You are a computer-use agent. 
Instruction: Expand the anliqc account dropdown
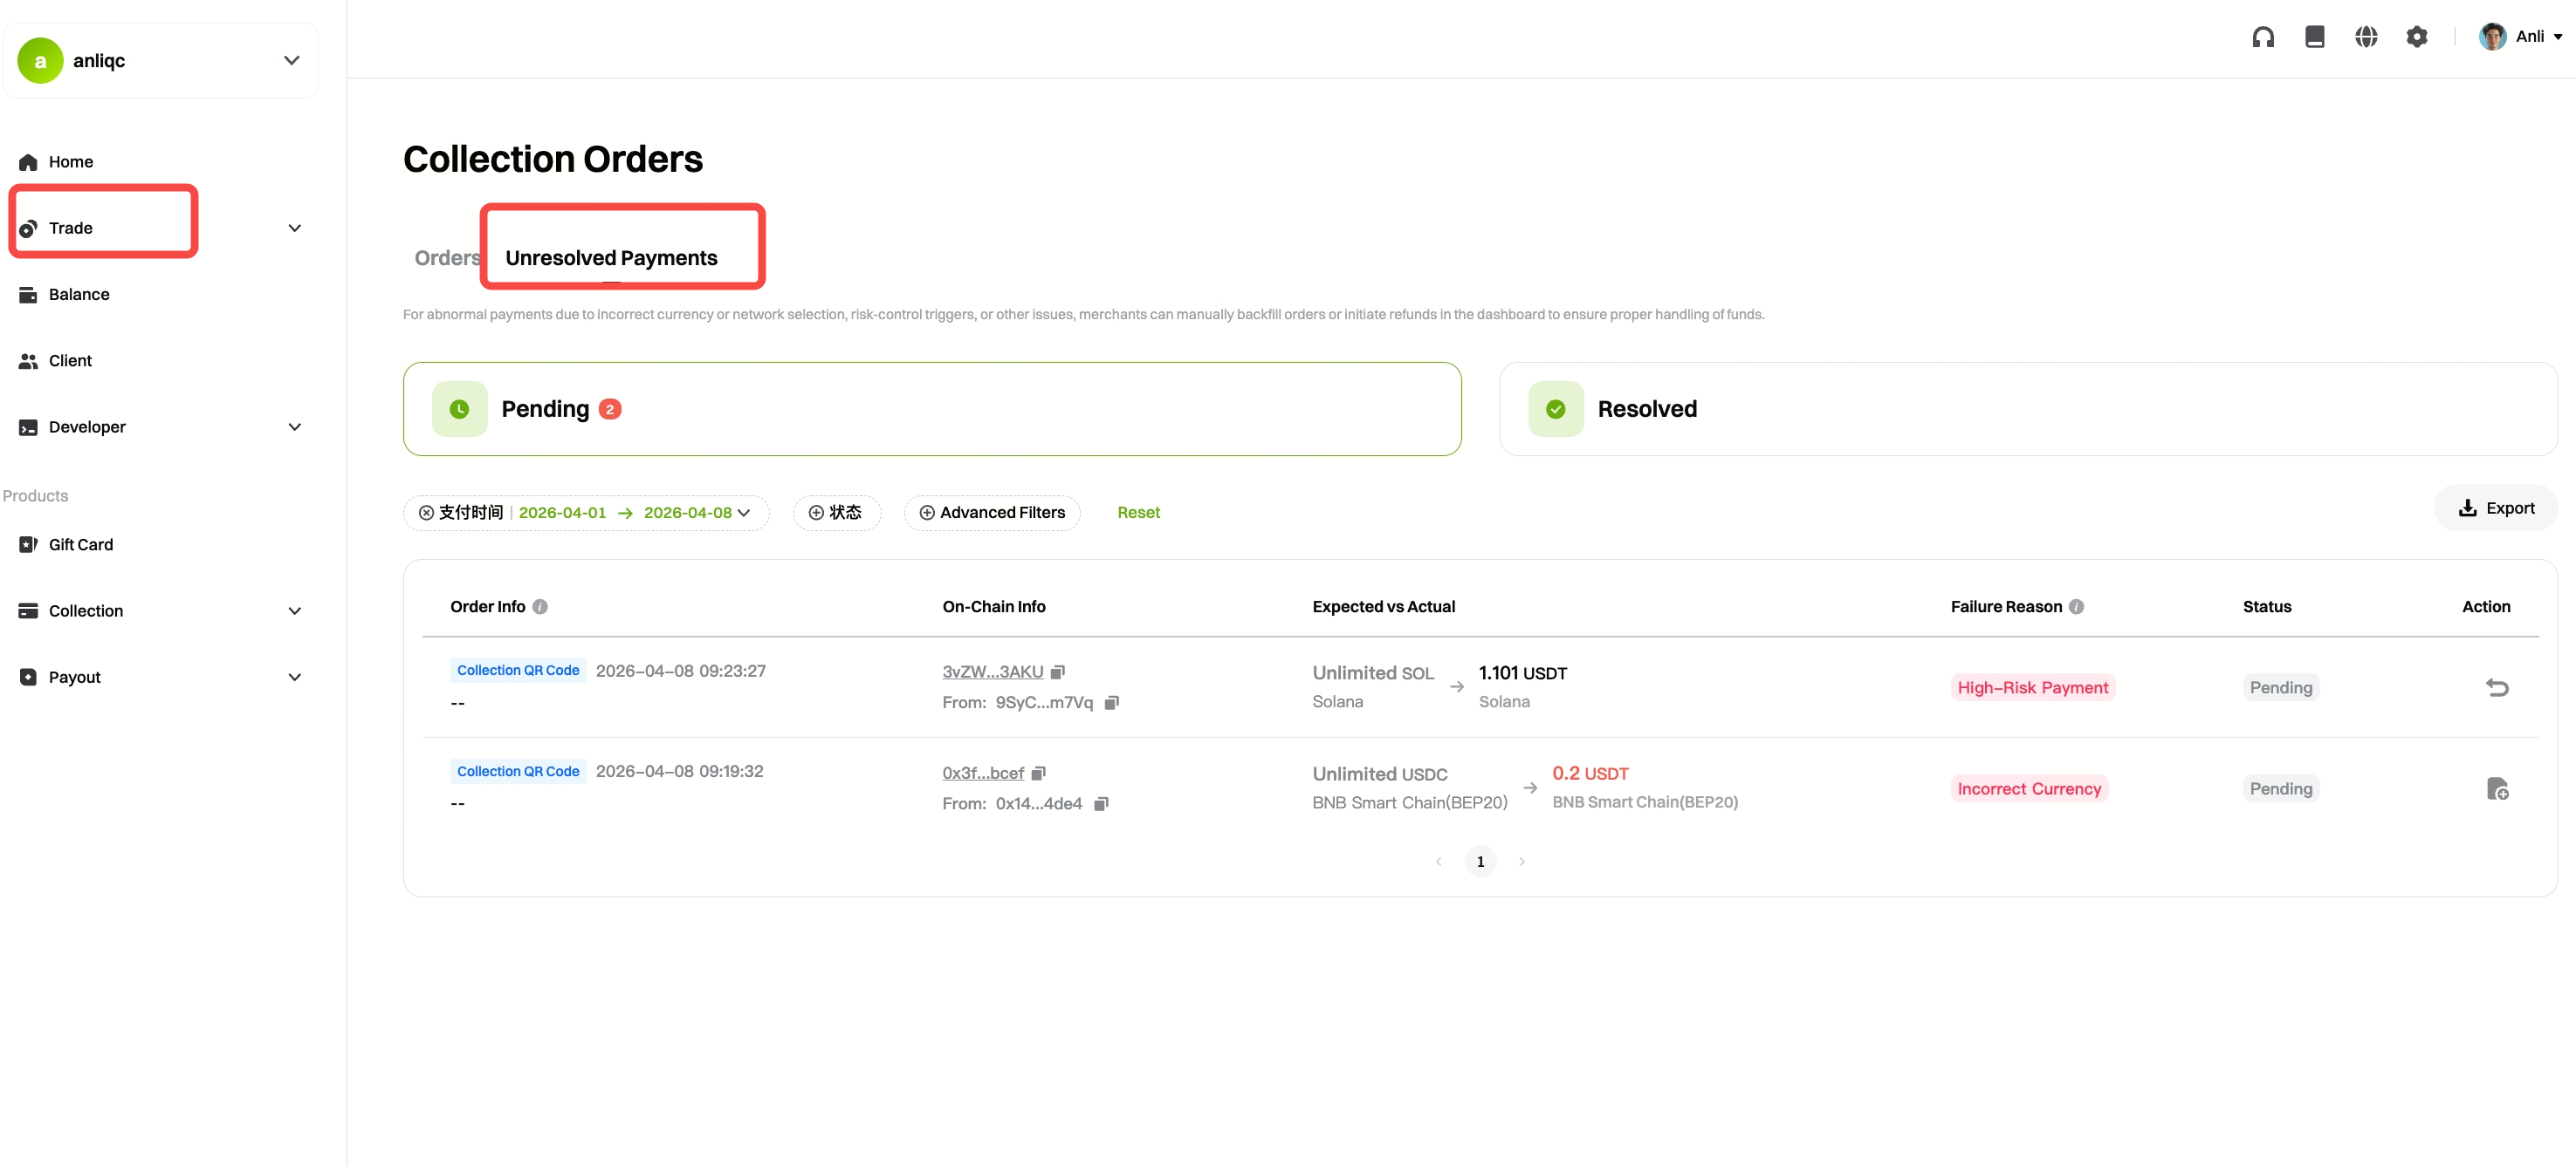(x=291, y=60)
